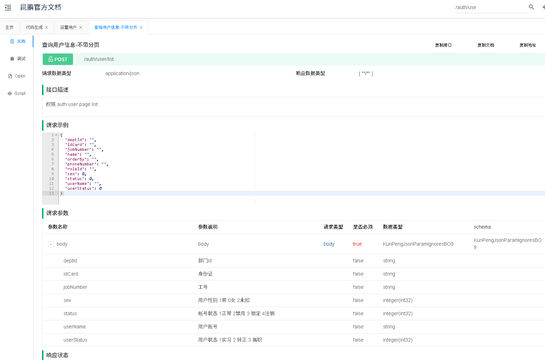Focus the search field containing /auth/use

point(490,7)
